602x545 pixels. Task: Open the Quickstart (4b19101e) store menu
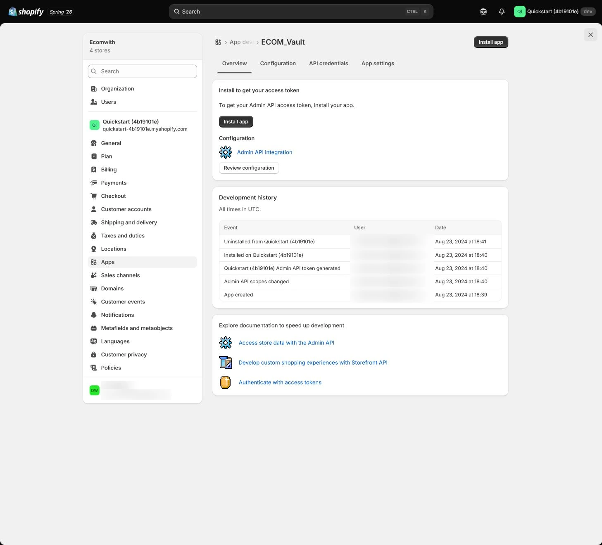554,12
